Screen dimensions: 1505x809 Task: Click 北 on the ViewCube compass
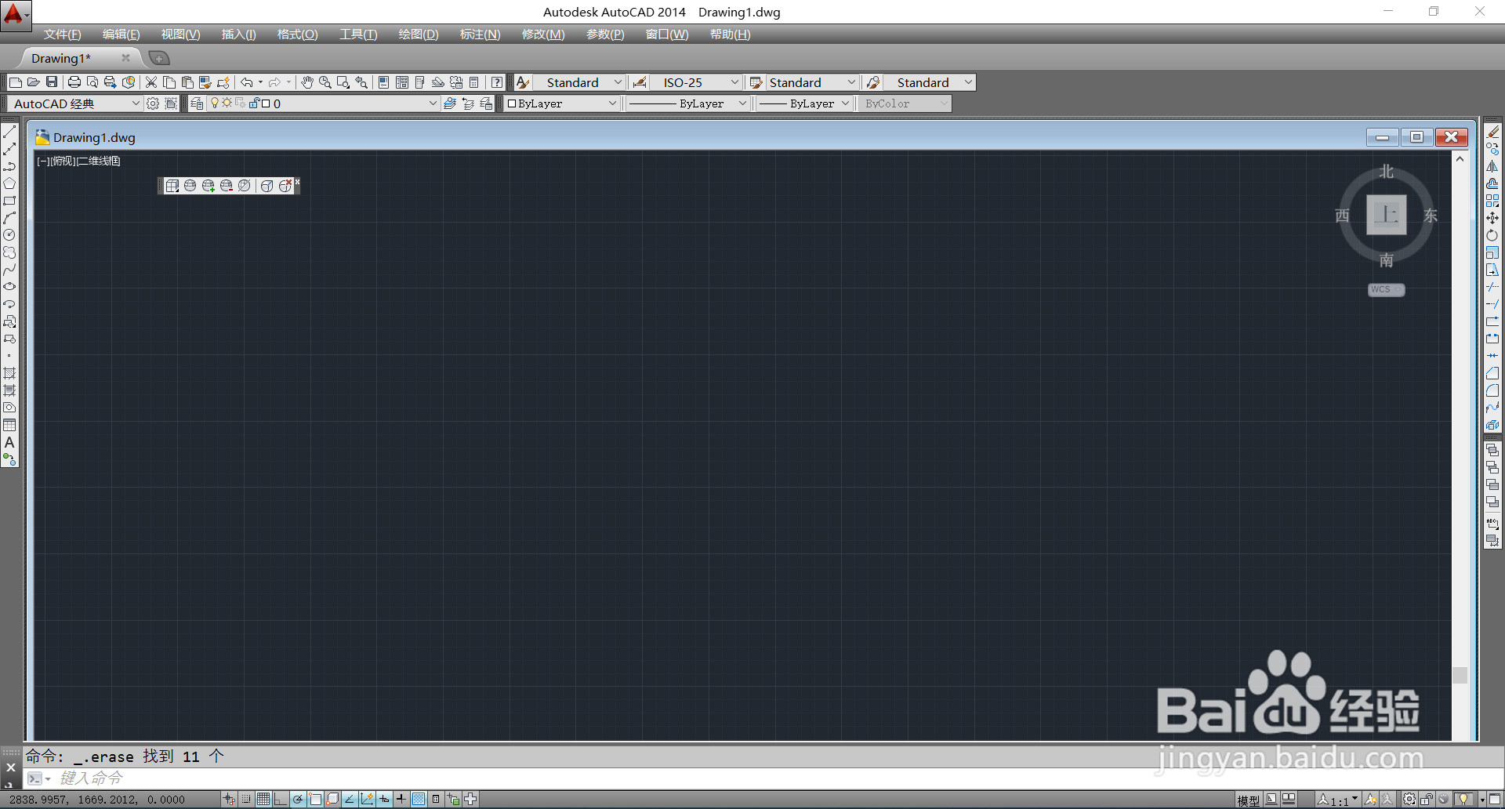click(x=1387, y=171)
